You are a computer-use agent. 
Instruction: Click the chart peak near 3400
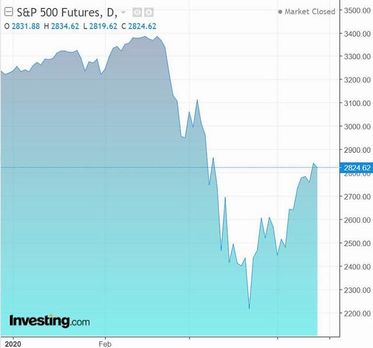click(145, 36)
